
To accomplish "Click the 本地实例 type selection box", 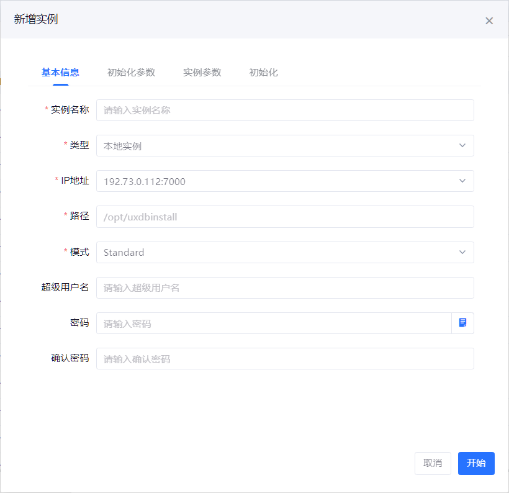I will pos(273,146).
